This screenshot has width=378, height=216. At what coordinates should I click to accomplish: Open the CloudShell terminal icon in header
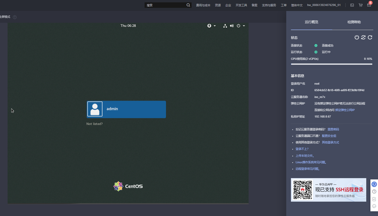pyautogui.click(x=352, y=5)
